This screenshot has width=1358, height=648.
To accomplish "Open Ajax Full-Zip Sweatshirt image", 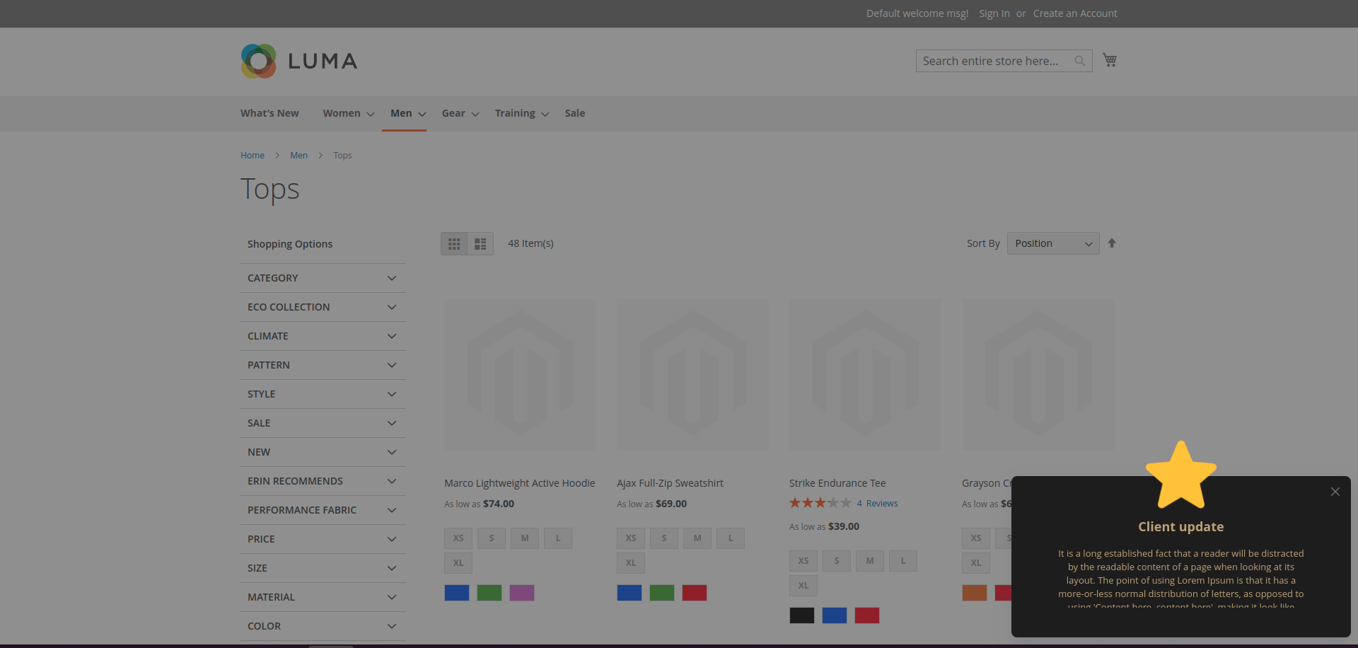I will click(x=692, y=374).
